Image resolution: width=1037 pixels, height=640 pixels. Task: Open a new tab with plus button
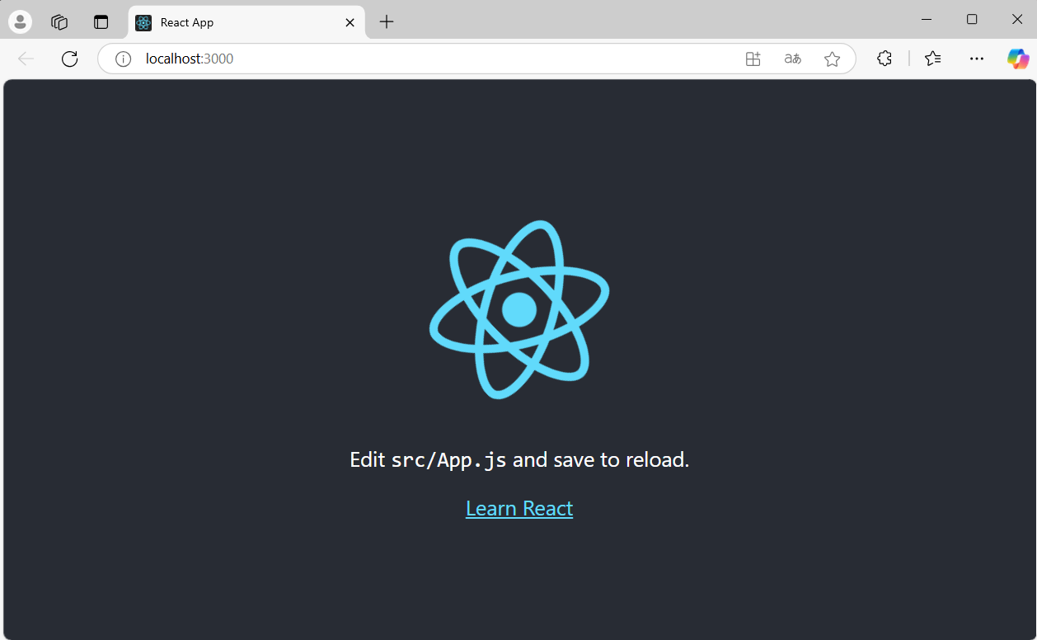click(387, 22)
